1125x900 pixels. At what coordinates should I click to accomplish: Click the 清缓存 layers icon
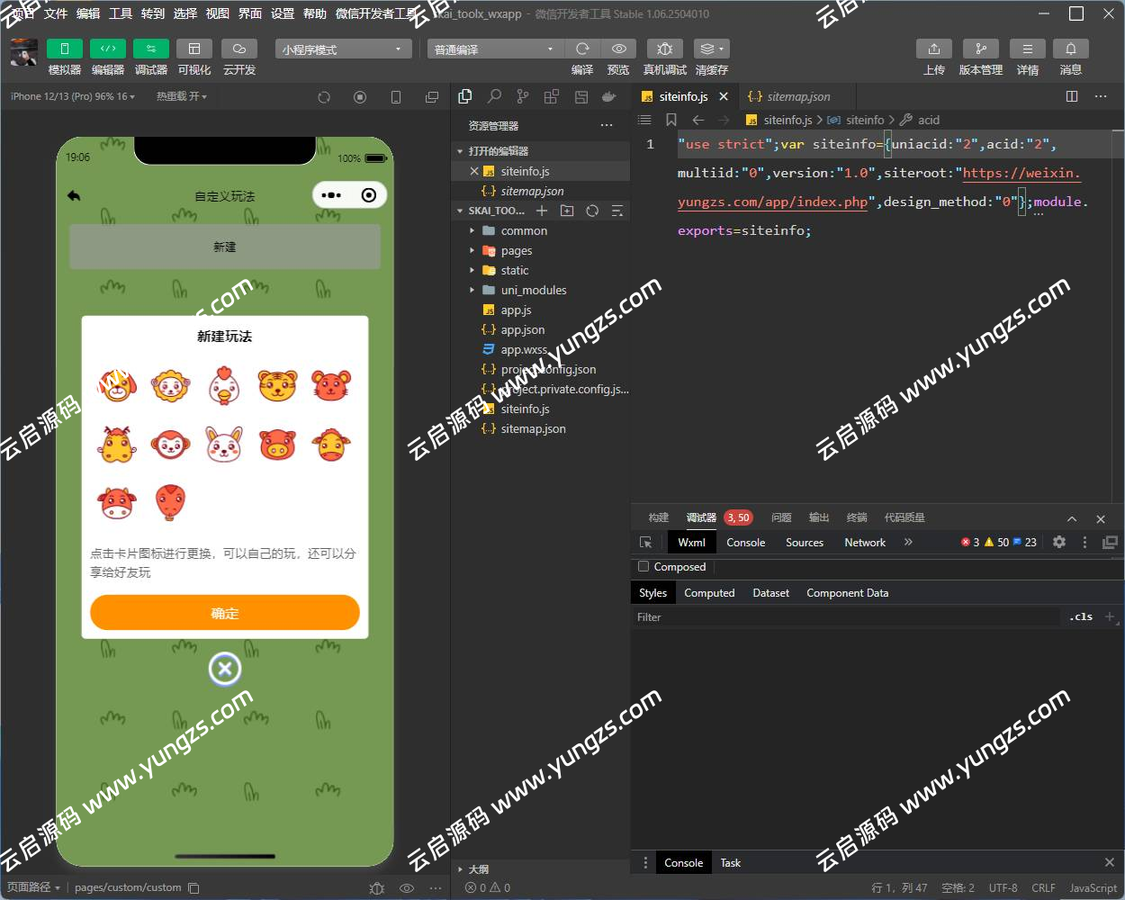point(710,49)
